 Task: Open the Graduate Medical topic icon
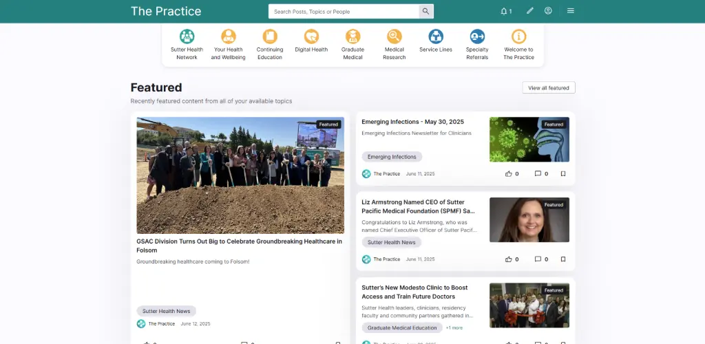353,36
